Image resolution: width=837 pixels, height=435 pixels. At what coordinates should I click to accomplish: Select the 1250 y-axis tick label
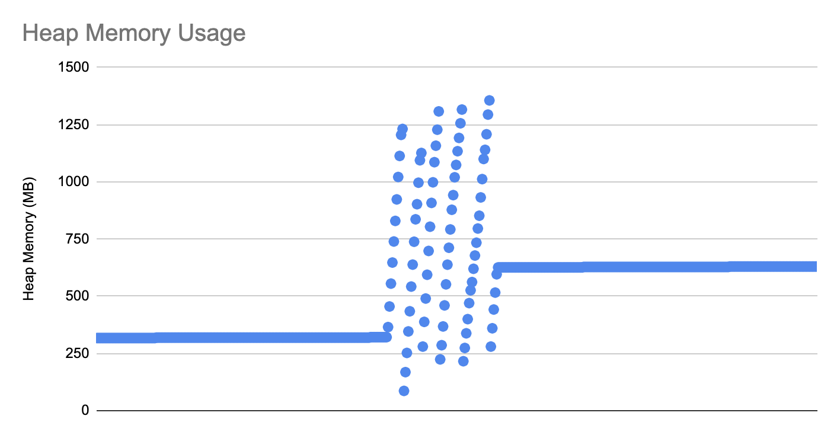click(x=74, y=125)
